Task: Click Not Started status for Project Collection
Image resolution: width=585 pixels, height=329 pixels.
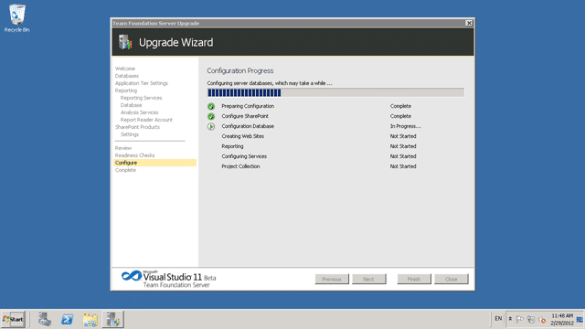Action: (x=403, y=166)
